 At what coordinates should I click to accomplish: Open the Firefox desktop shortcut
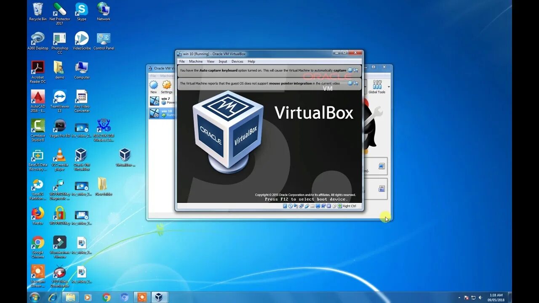pos(38,216)
